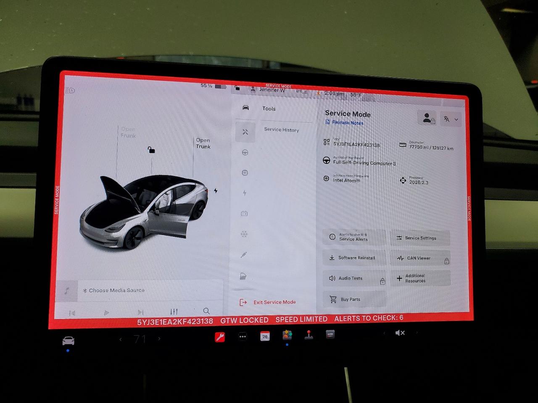The image size is (538, 403).
Task: Tap the Jennifer W driver profile
Action: pyautogui.click(x=268, y=89)
